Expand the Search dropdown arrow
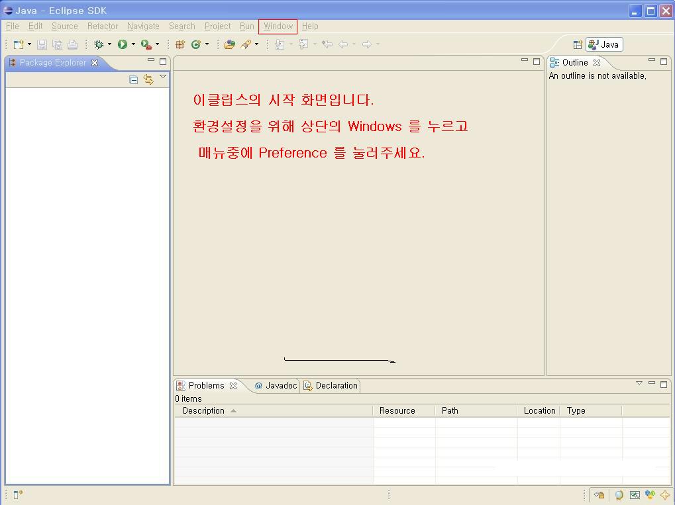This screenshot has height=505, width=675. [x=256, y=44]
